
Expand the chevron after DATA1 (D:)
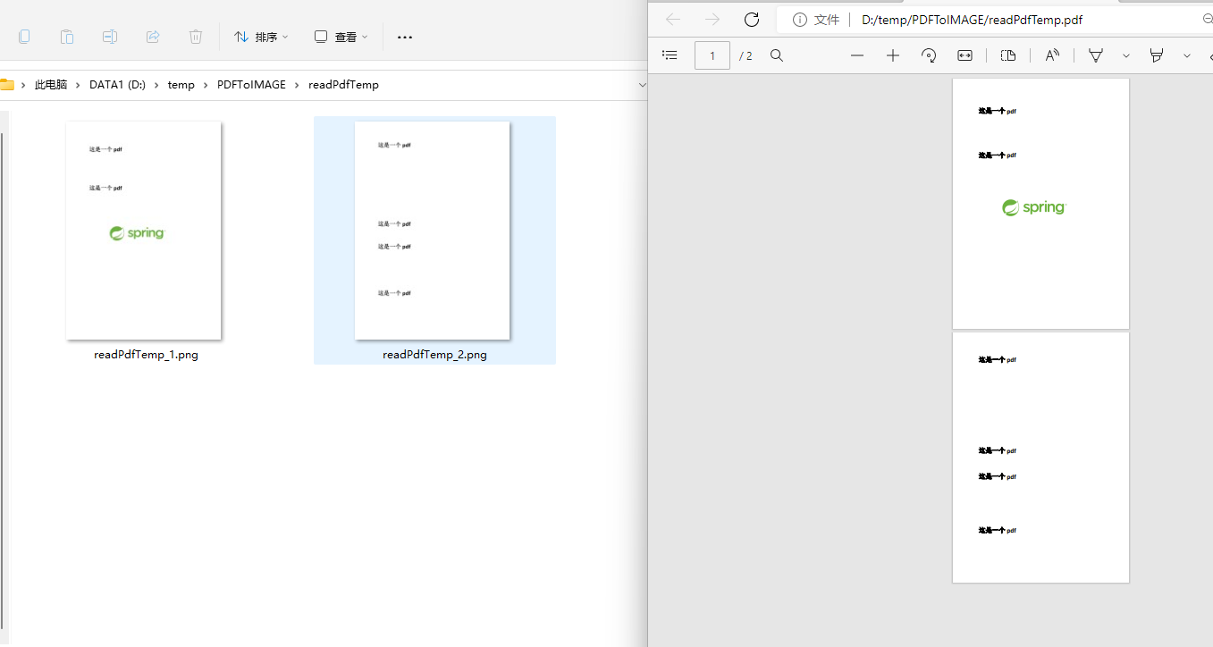156,85
